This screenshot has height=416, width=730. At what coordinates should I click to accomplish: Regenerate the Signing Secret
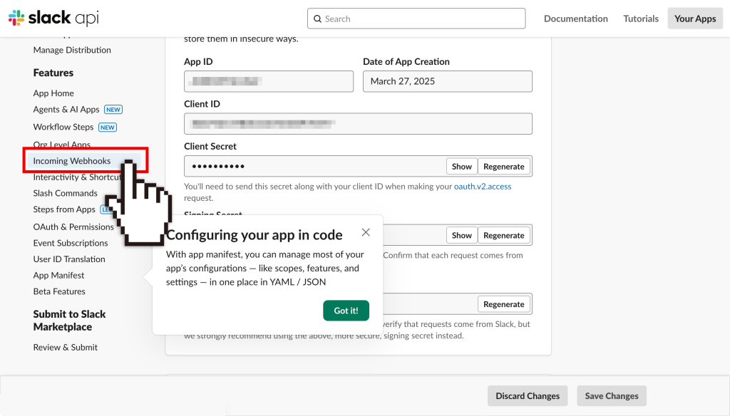click(x=503, y=235)
